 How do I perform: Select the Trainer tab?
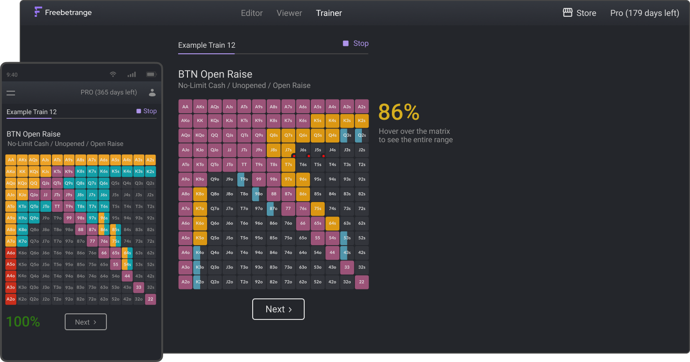click(x=329, y=13)
